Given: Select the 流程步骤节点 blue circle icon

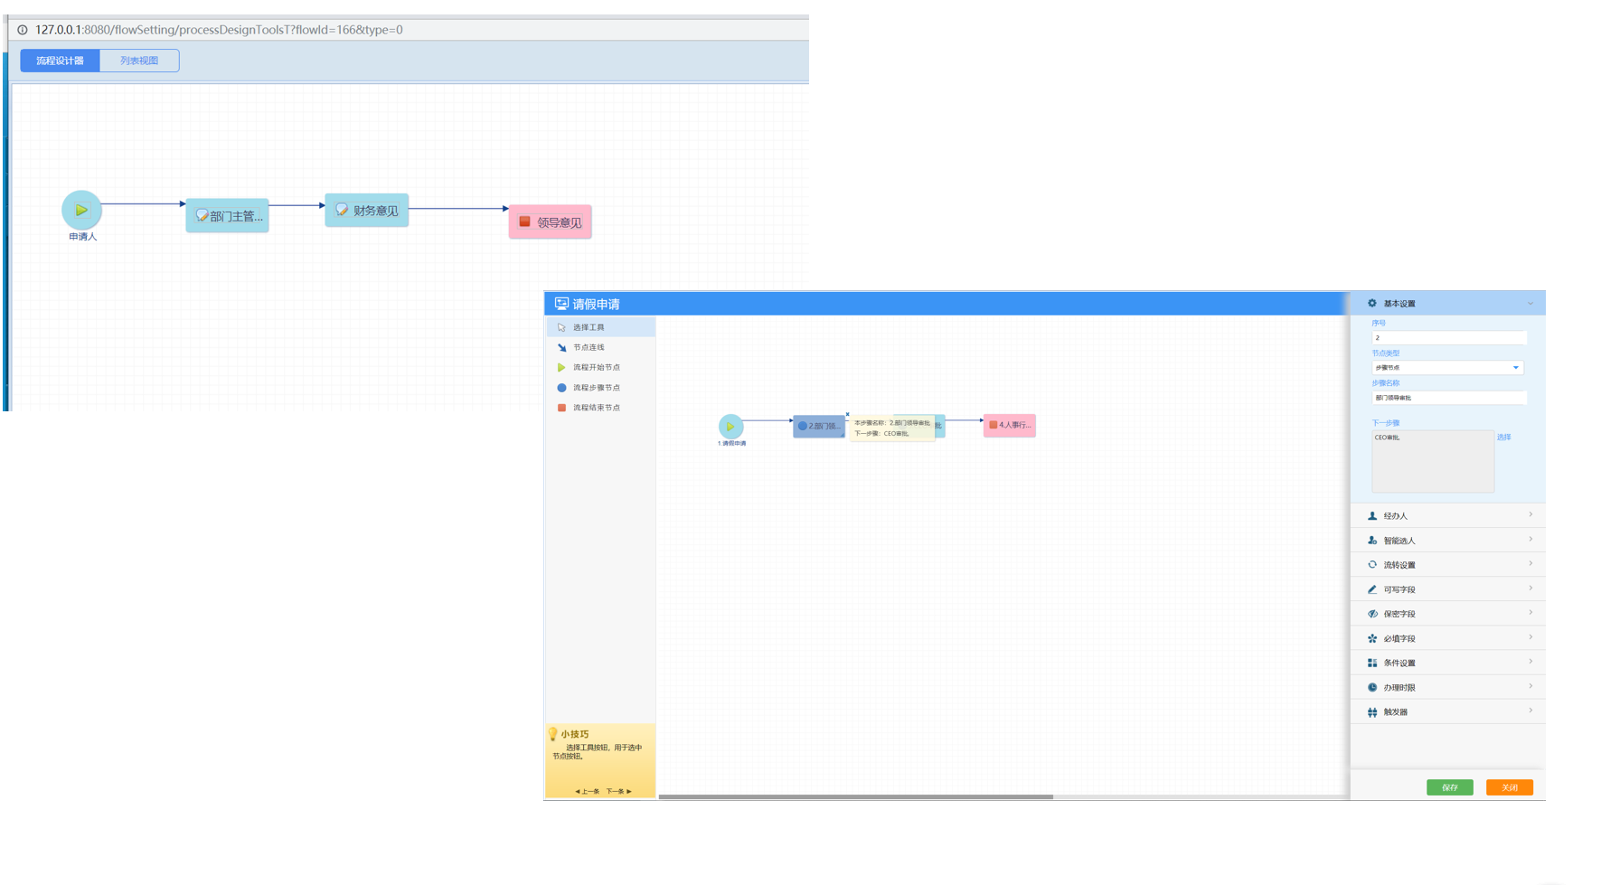Looking at the screenshot, I should [x=561, y=388].
